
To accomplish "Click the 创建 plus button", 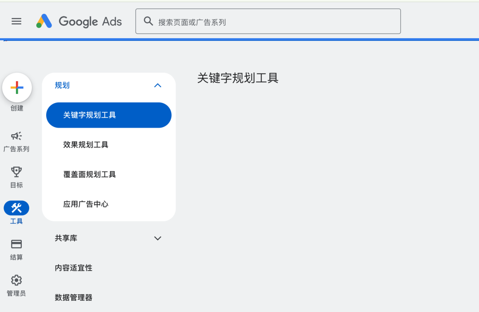I will click(x=17, y=88).
